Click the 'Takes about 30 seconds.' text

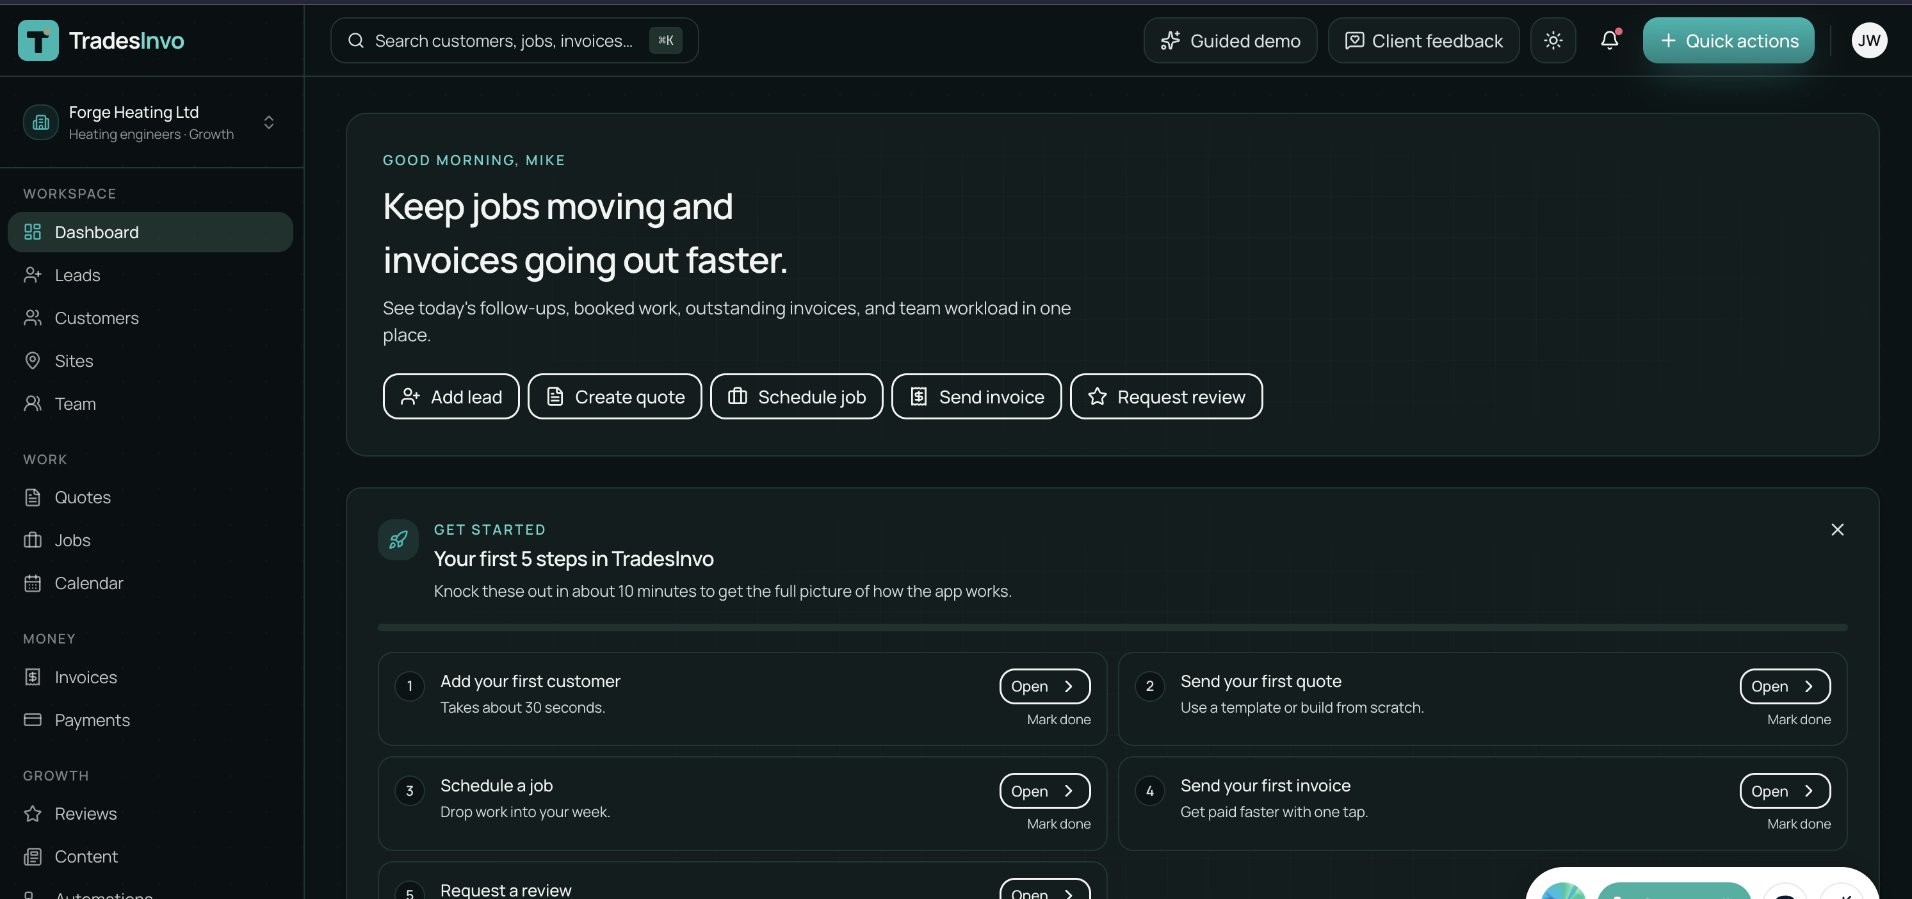pos(523,708)
